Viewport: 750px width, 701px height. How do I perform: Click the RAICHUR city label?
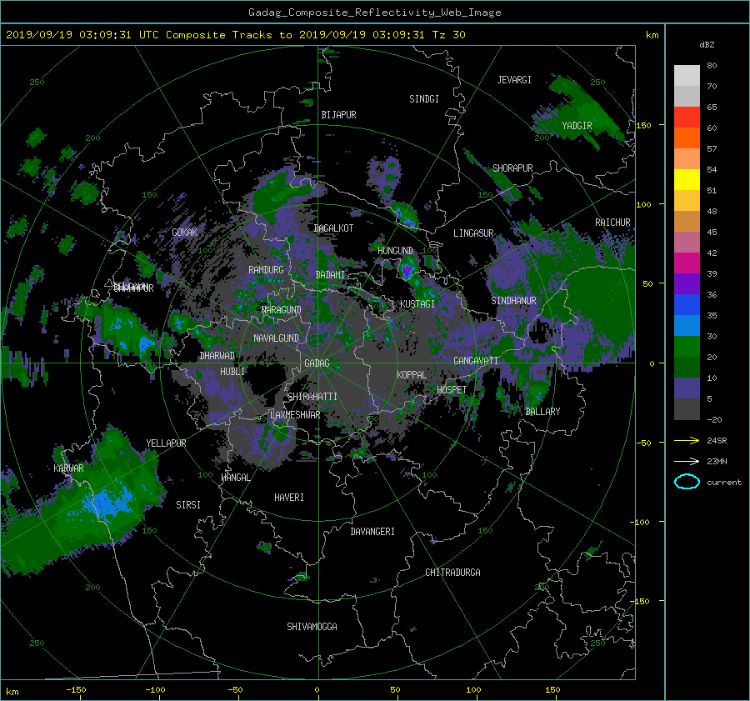612,223
